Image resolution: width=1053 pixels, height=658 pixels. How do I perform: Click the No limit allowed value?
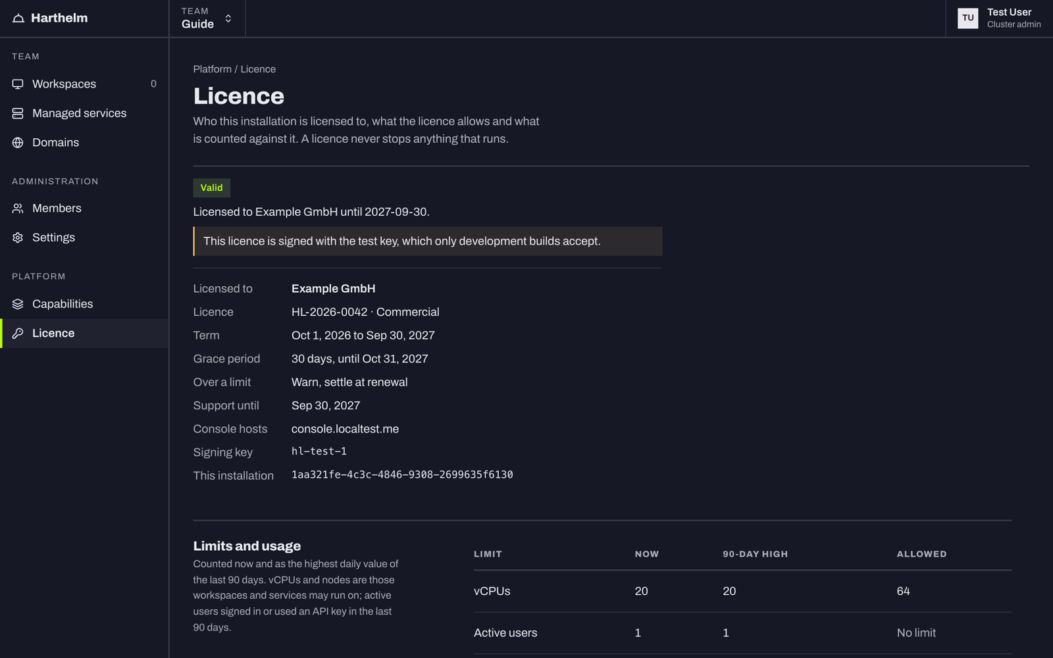[x=916, y=633]
